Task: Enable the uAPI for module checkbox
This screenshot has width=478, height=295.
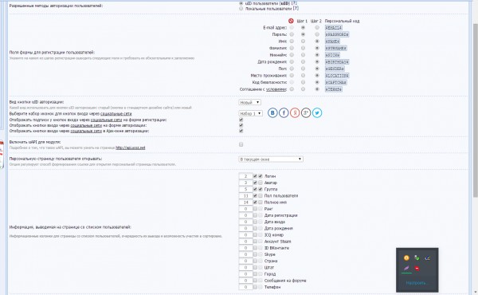Action: tap(241, 144)
